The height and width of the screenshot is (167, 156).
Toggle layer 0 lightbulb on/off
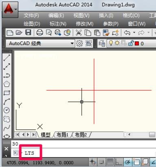coord(111,43)
